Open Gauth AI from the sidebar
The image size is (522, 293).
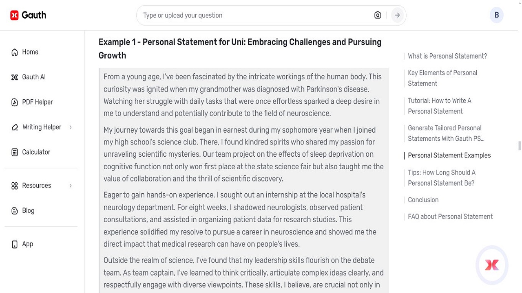tap(33, 77)
